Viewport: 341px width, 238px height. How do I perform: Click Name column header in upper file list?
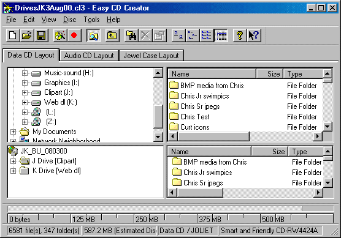click(x=212, y=74)
